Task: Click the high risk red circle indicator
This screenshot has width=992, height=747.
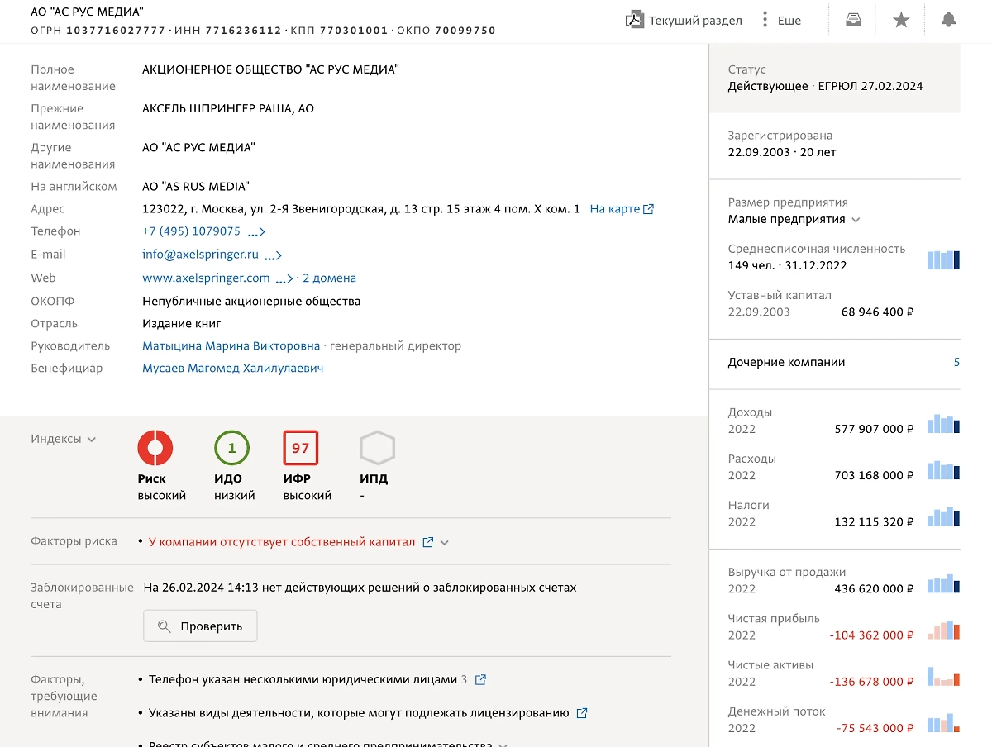Action: click(x=155, y=448)
